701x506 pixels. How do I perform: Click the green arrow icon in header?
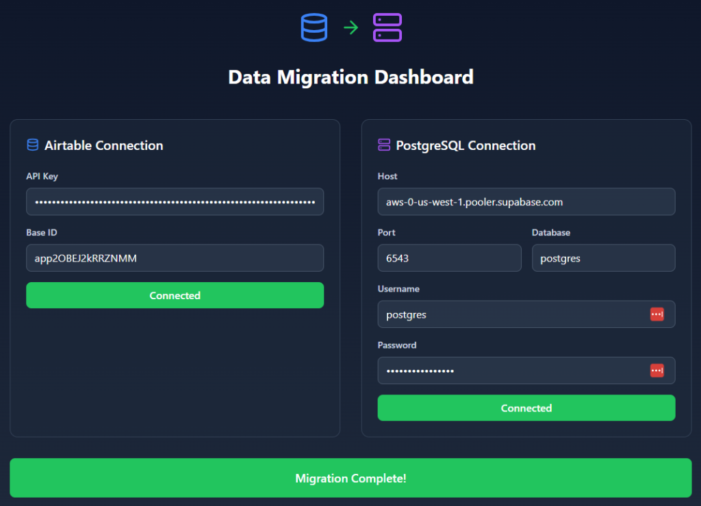coord(351,27)
